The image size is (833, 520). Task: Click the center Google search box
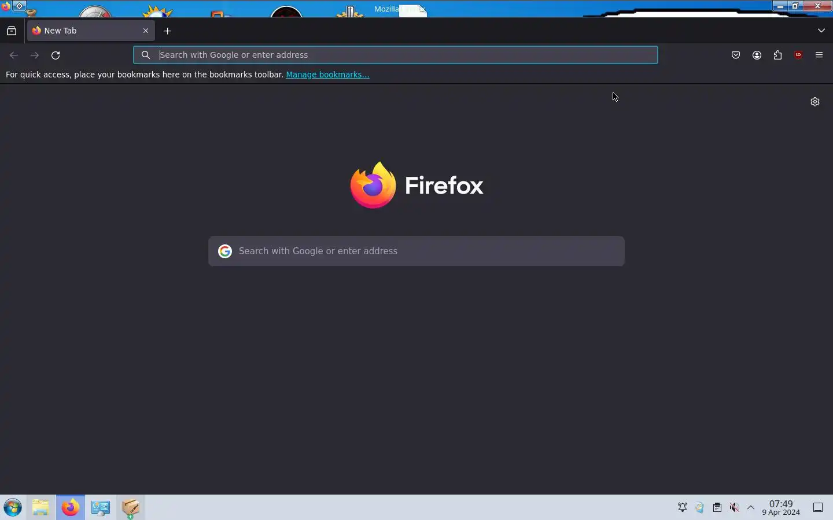pyautogui.click(x=417, y=251)
